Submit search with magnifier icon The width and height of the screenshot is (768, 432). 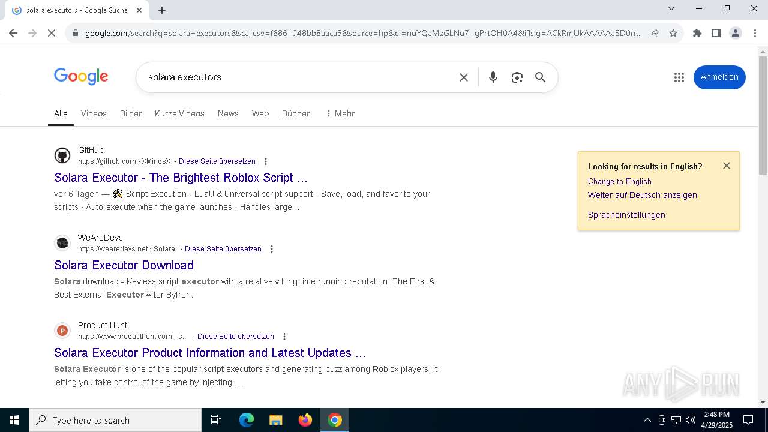541,77
